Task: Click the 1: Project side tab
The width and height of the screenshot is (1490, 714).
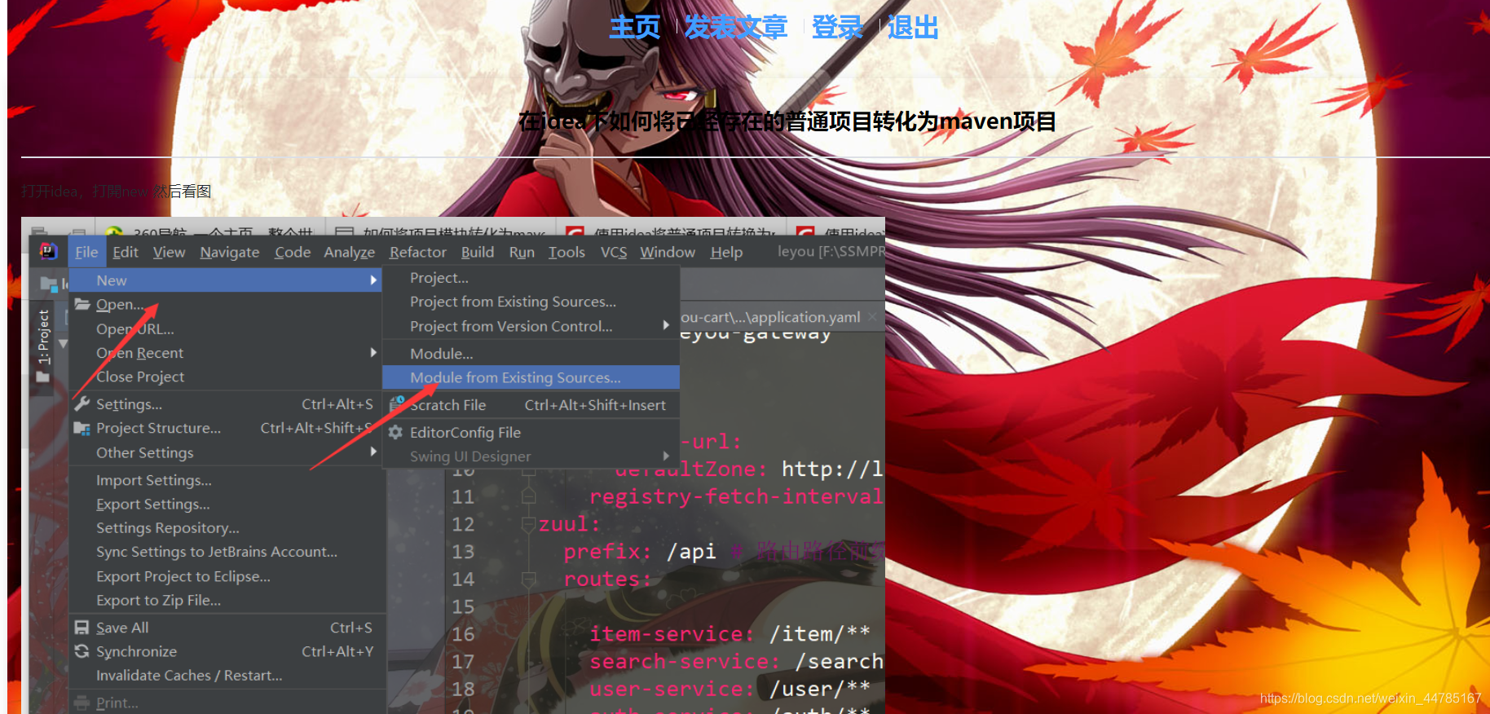Action: pyautogui.click(x=43, y=336)
